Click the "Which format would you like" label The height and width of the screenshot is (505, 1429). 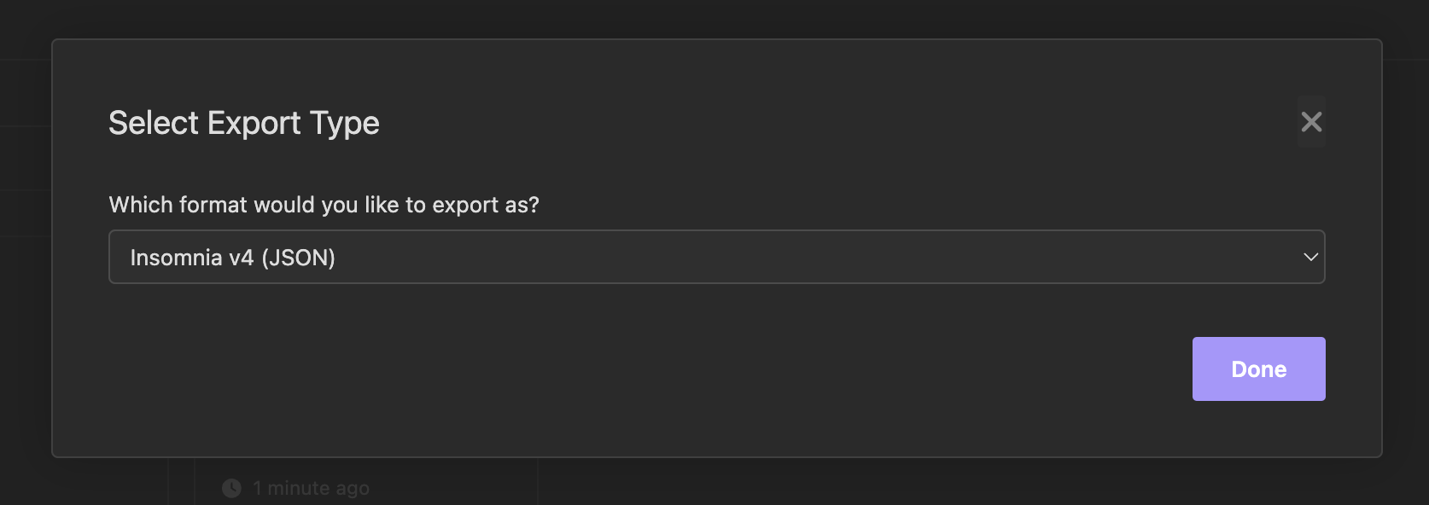254,205
